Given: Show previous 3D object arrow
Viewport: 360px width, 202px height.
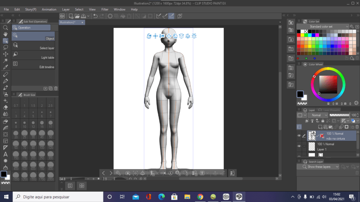Looking at the screenshot, I should click(x=103, y=173).
